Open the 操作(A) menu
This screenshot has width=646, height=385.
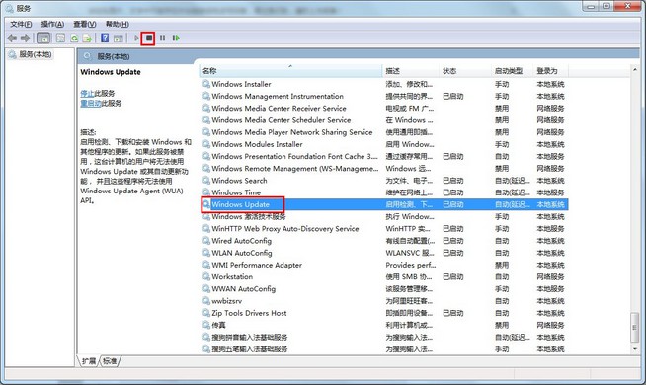(52, 24)
